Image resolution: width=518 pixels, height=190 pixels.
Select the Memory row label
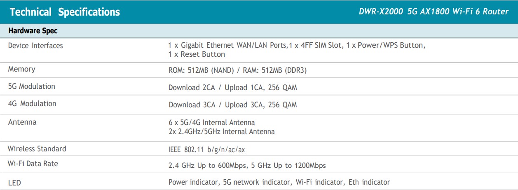coord(21,69)
